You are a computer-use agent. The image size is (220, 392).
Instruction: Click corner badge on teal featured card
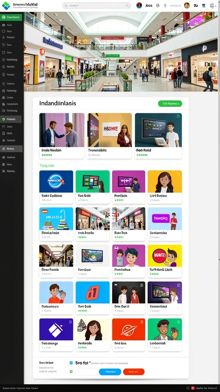(178, 116)
